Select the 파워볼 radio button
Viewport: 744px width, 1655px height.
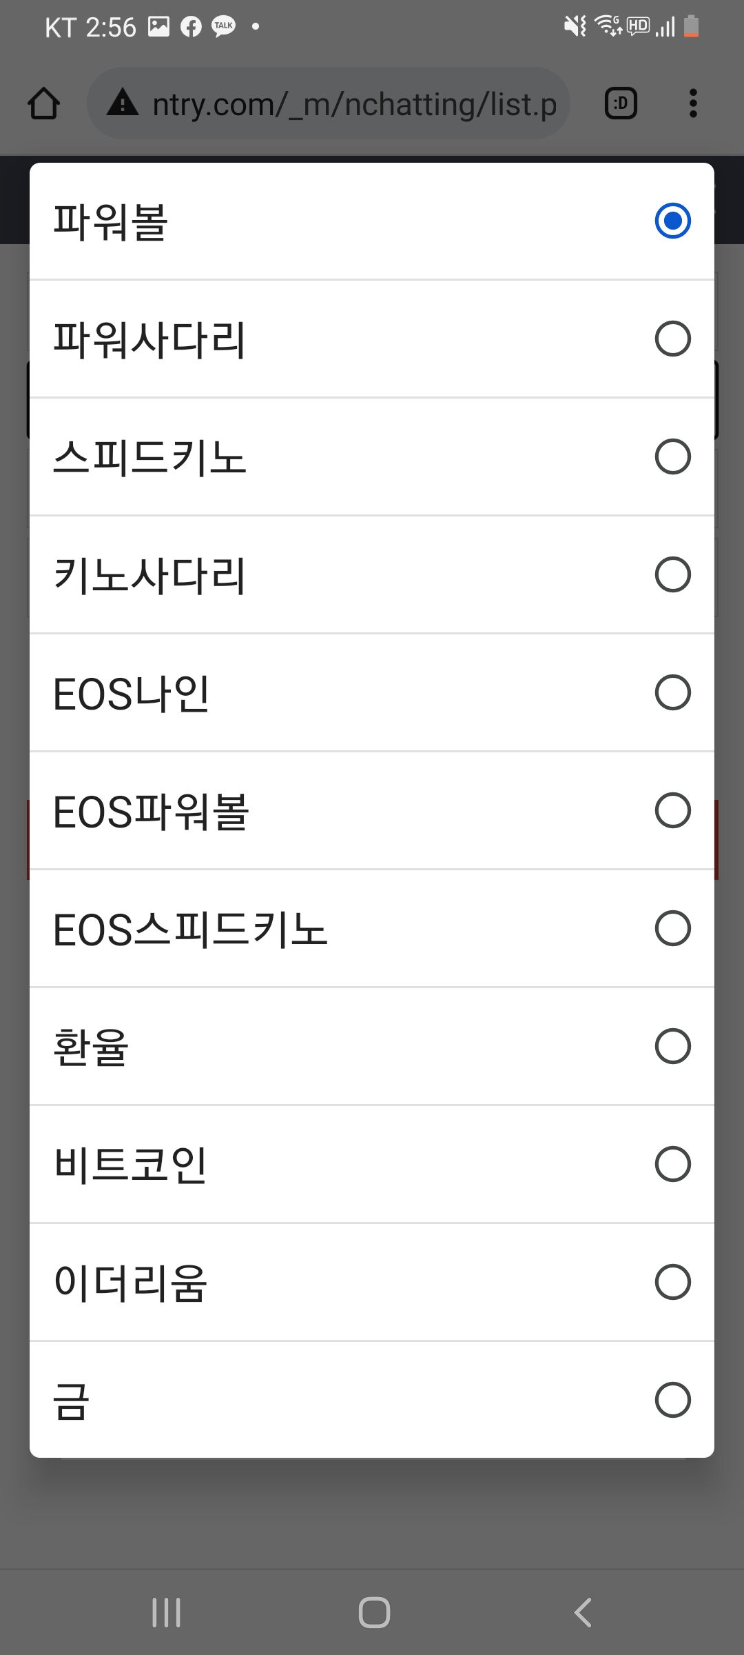tap(673, 221)
